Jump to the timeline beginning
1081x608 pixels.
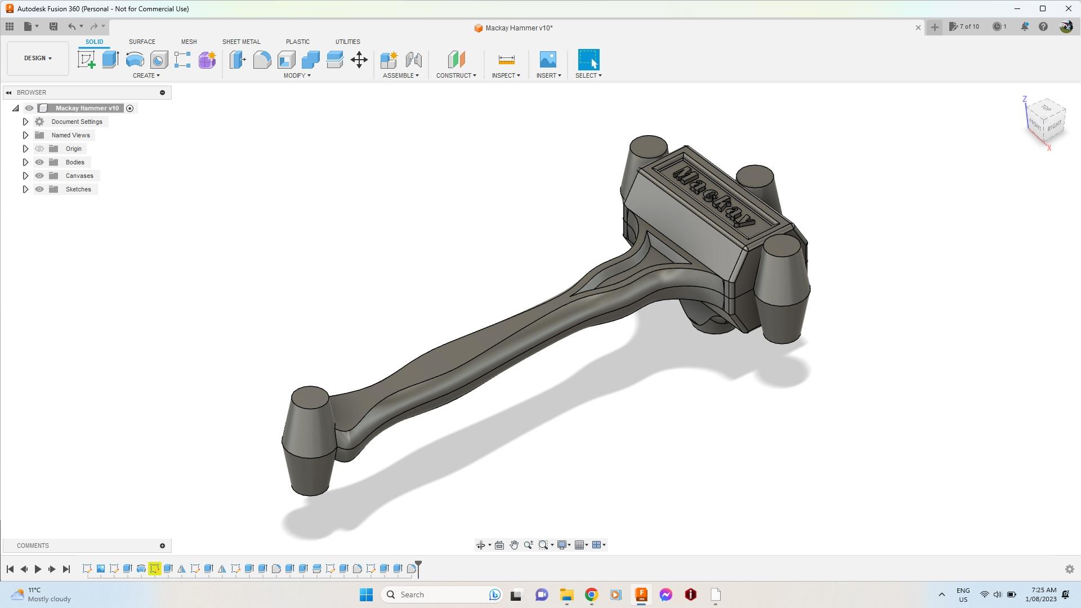(x=10, y=569)
